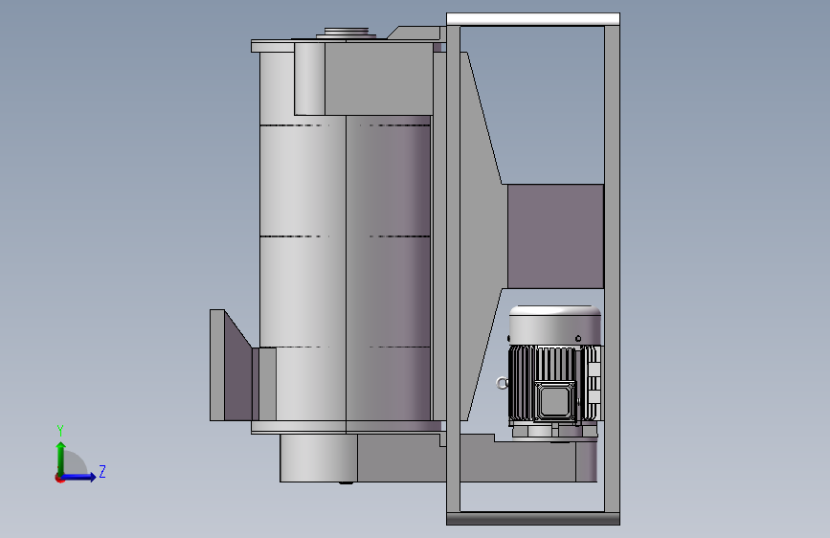830x538 pixels.
Task: Select the motor's smooth fan cover cap
Action: [554, 325]
